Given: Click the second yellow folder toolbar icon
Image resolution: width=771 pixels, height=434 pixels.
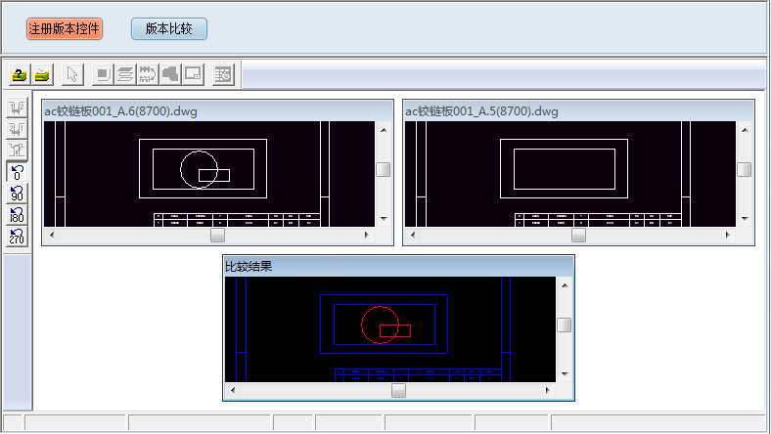Looking at the screenshot, I should (42, 74).
